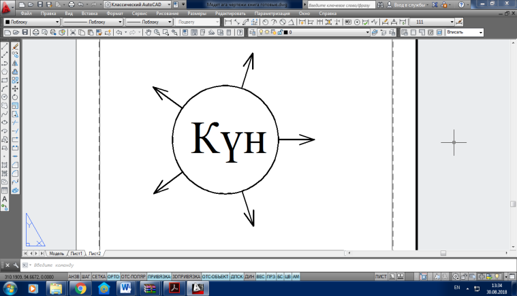Open Google Chrome from taskbar

[80, 289]
